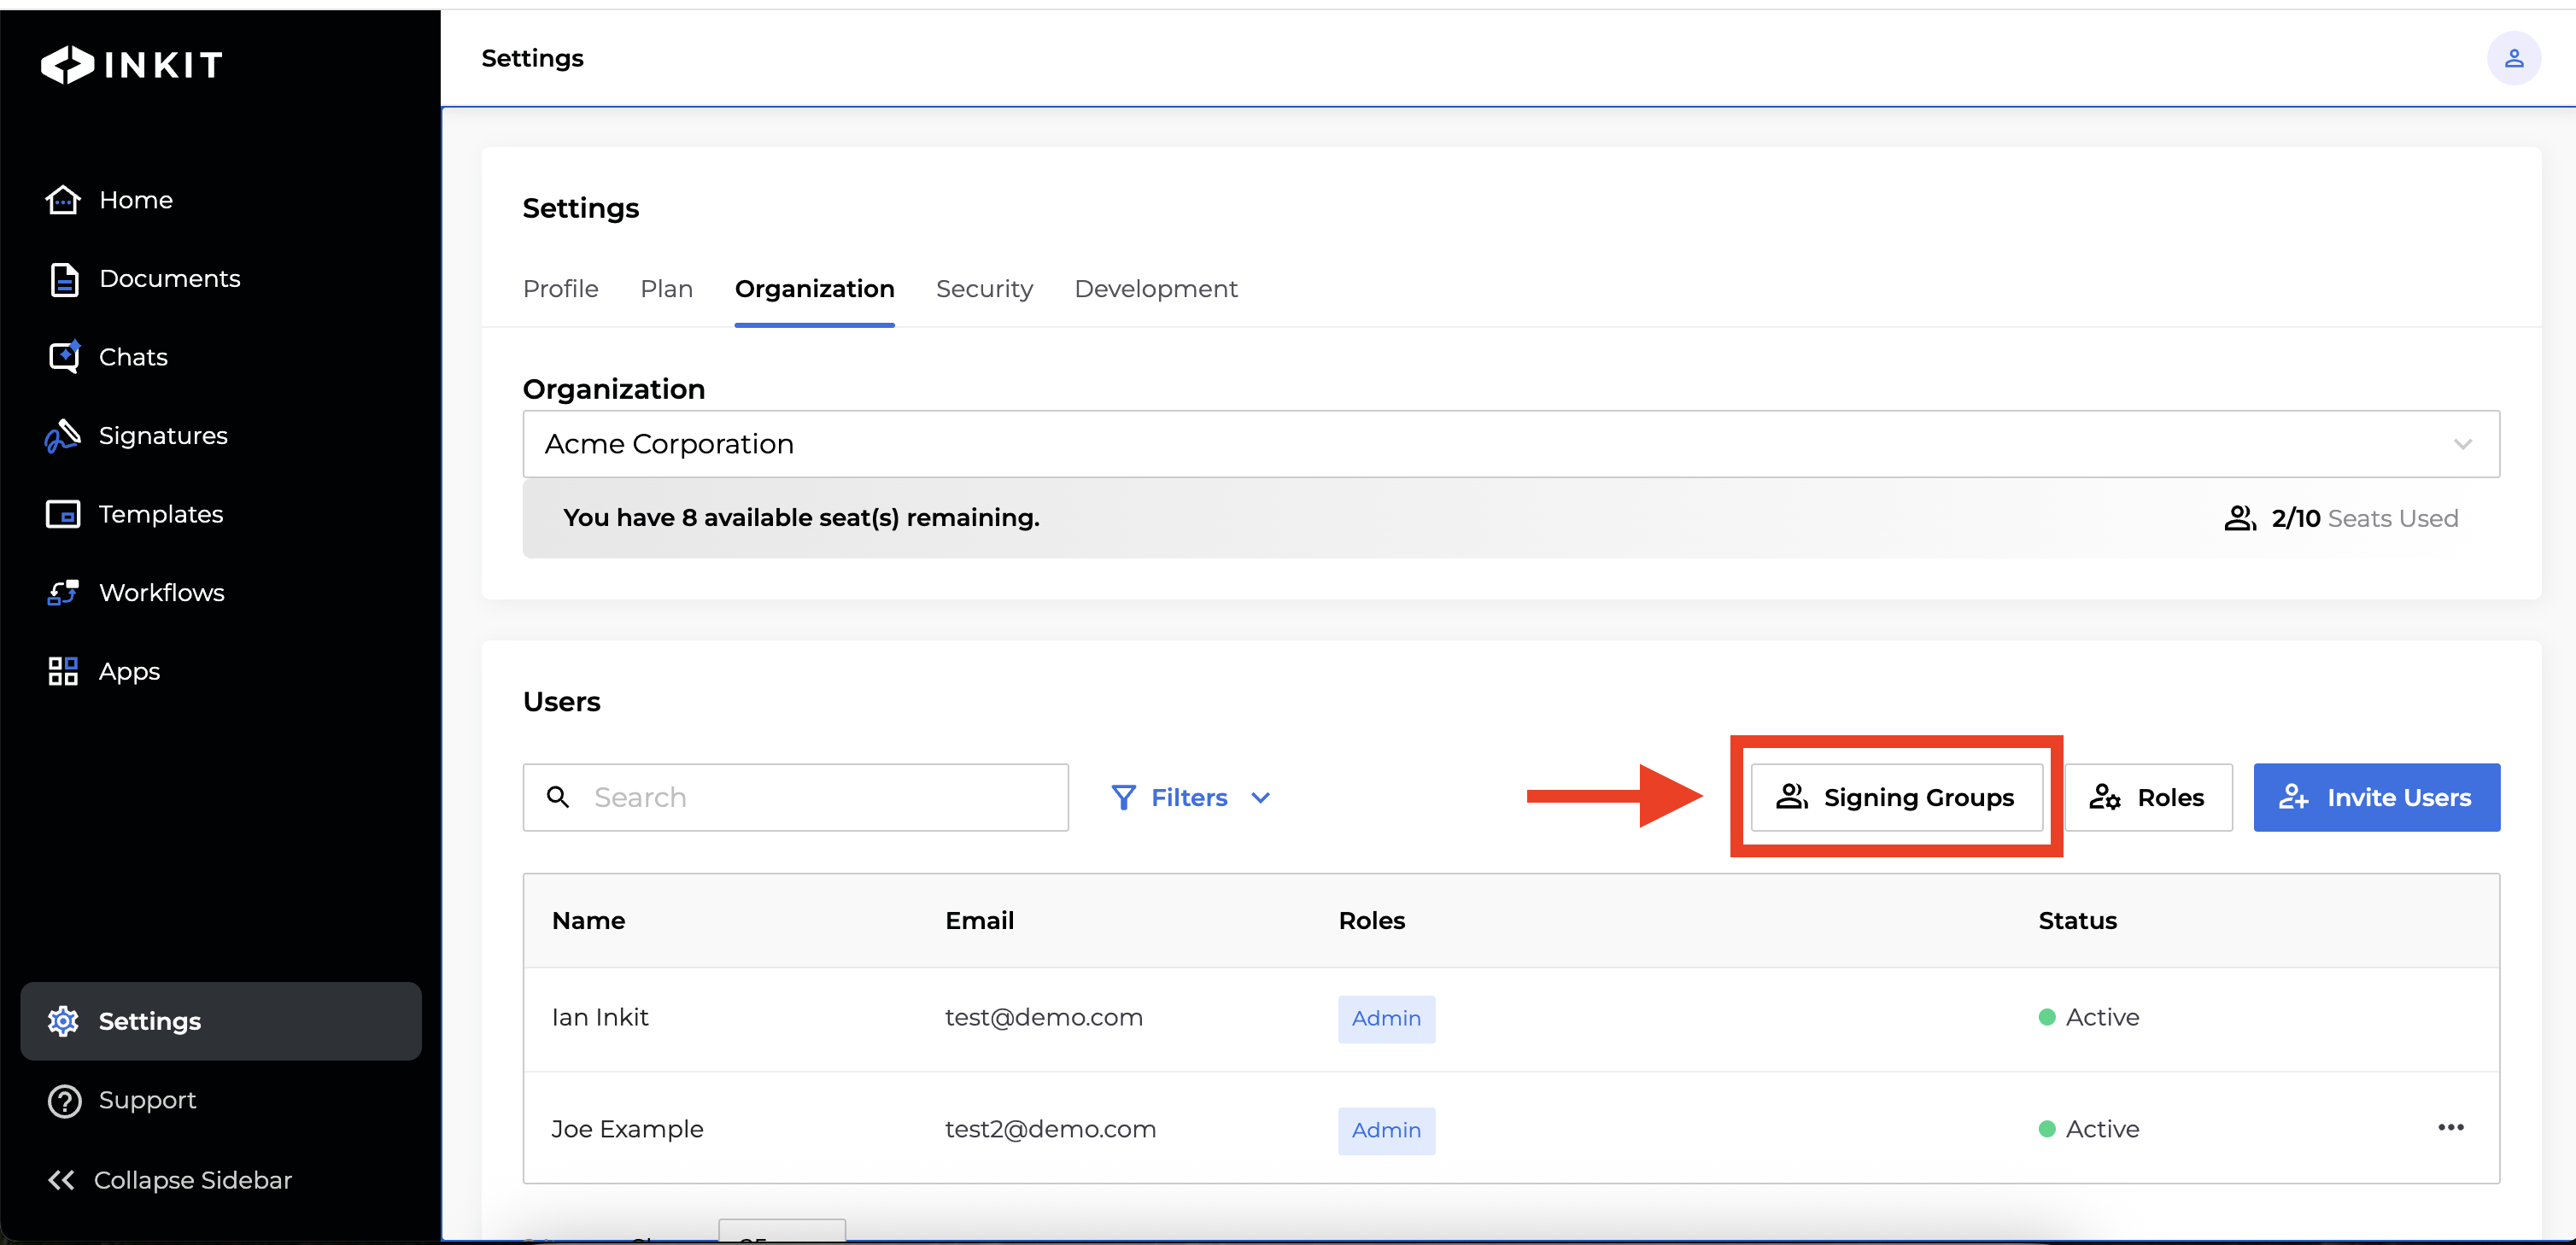Image resolution: width=2576 pixels, height=1245 pixels.
Task: Click the Admin badge for Ian Inkit
Action: tap(1386, 1019)
